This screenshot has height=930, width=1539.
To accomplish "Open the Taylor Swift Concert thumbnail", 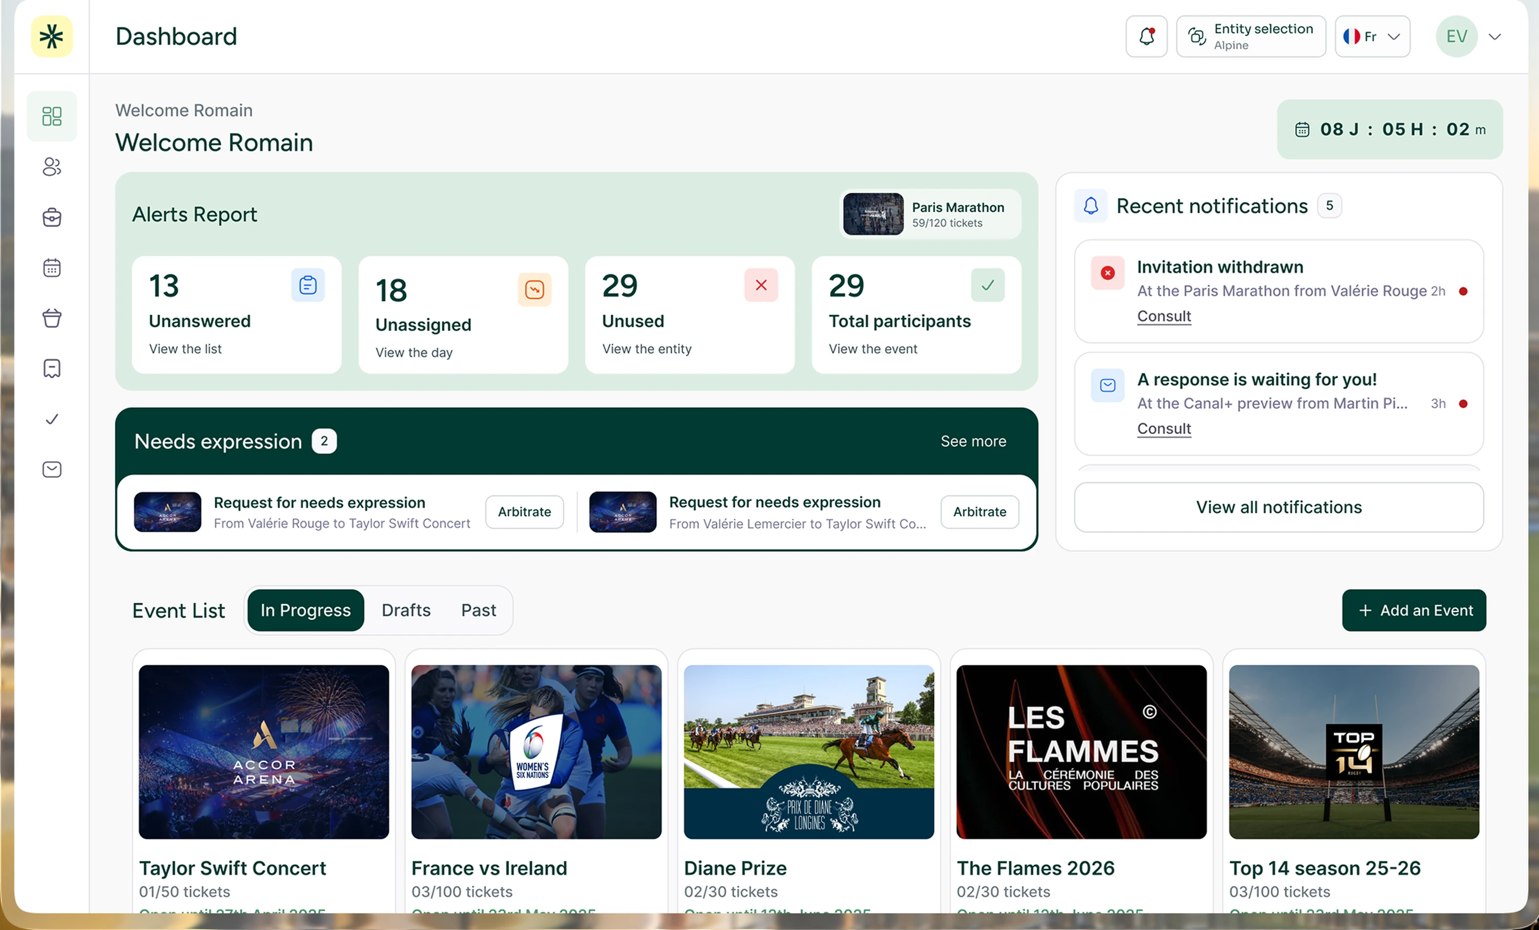I will [263, 752].
